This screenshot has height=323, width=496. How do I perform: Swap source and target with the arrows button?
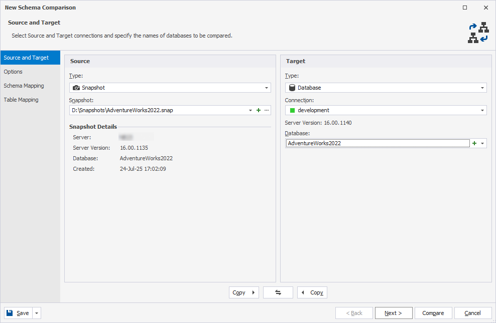[x=278, y=293]
